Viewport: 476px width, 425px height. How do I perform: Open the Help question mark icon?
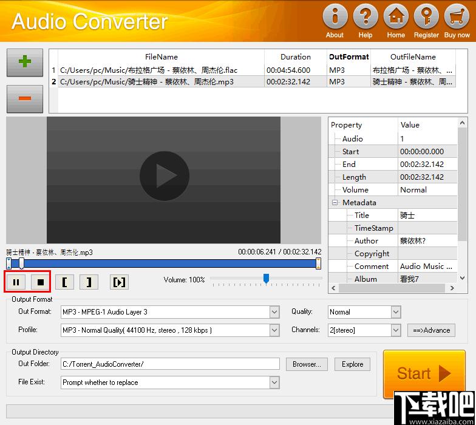coord(365,16)
